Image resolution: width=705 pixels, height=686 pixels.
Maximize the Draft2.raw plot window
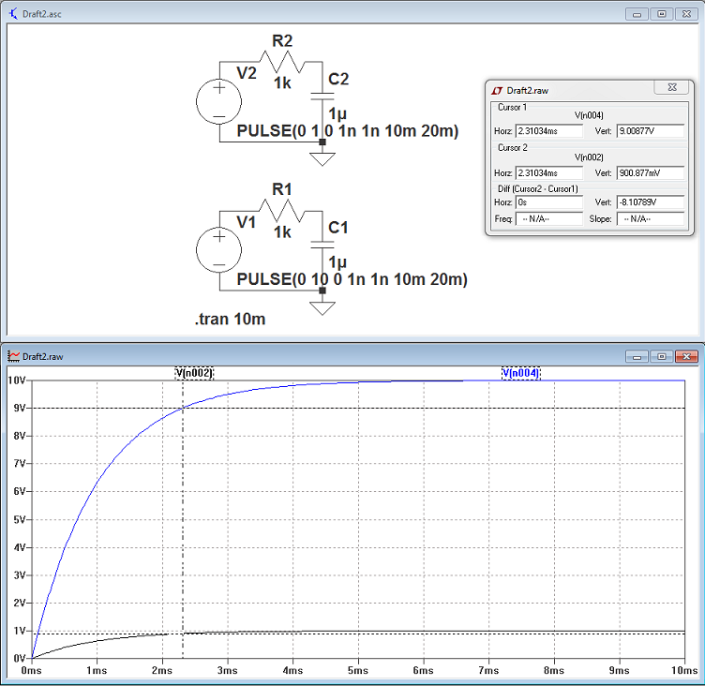click(x=661, y=356)
